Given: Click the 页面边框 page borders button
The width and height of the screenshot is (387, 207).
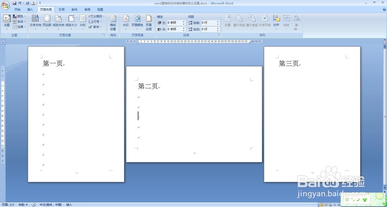Looking at the screenshot, I should (149, 22).
